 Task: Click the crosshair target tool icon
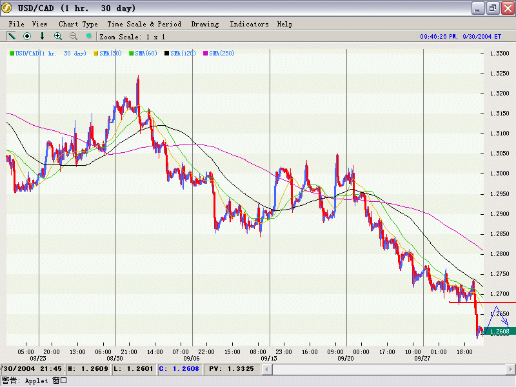coord(27,36)
